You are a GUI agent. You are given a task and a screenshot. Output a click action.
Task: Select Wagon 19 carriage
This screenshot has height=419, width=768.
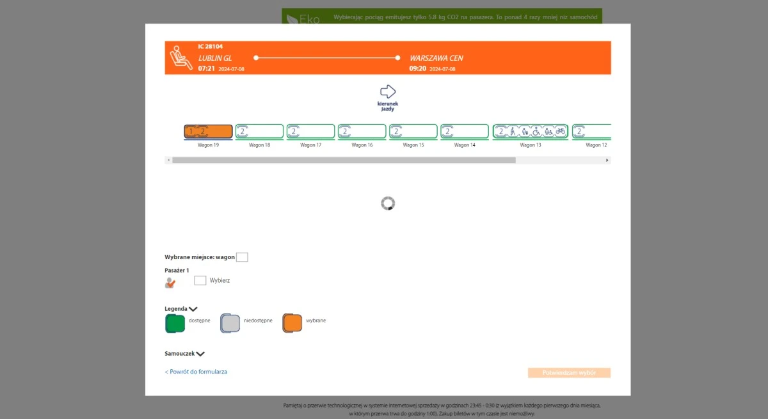point(208,132)
